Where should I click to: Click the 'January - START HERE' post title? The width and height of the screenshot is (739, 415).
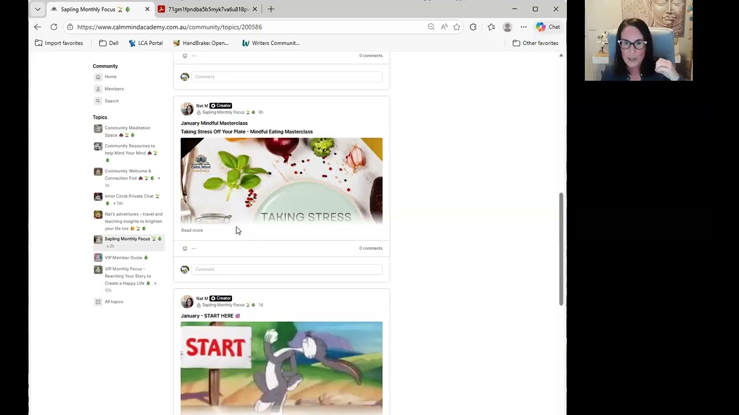(x=210, y=316)
